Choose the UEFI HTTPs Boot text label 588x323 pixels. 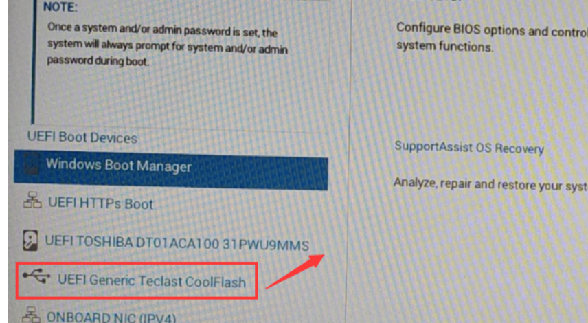100,203
